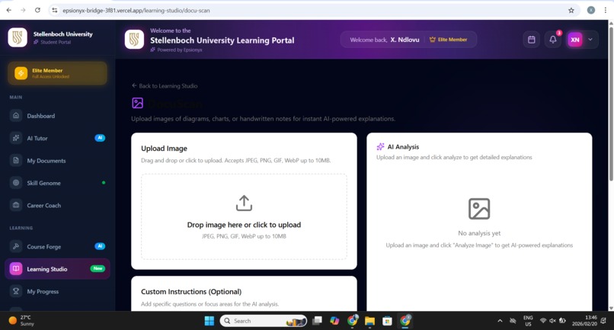Click the upload arrow icon

(x=244, y=203)
